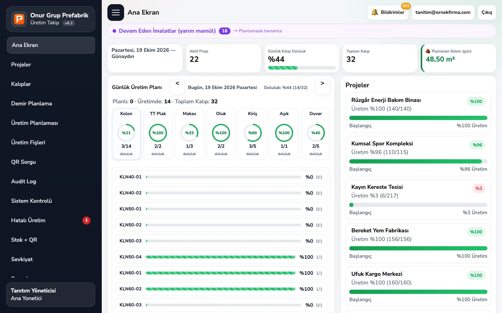The width and height of the screenshot is (502, 313).
Task: Select the TT Plak %100 gauge card
Action: 158,134
